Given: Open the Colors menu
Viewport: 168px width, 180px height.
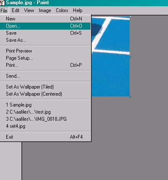Looking at the screenshot, I should pos(62,10).
